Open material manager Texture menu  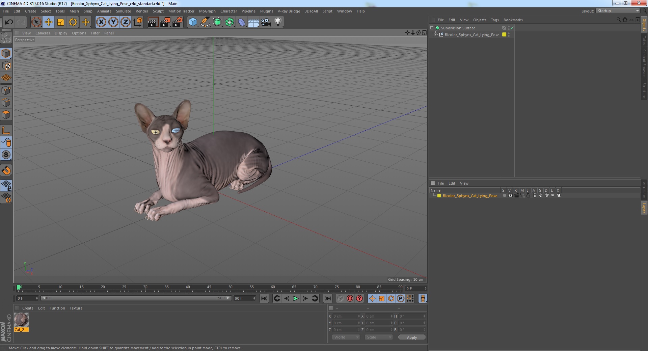(76, 308)
